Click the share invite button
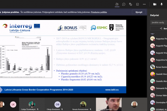 [158, 29]
